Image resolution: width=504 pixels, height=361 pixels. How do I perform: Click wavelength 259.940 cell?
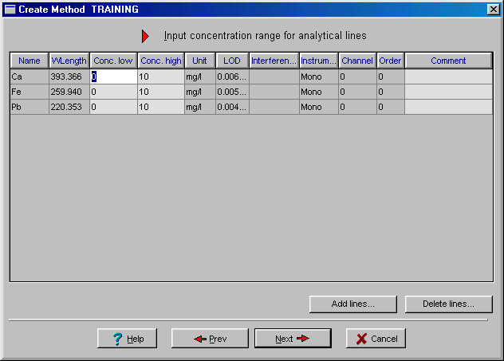pos(69,92)
